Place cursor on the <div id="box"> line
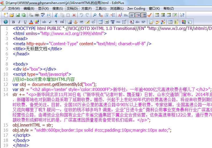The image size is (212, 148). (35, 69)
